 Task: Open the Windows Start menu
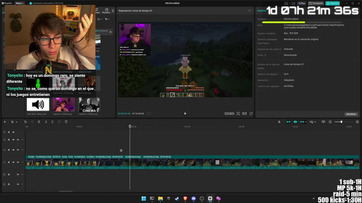144,198
